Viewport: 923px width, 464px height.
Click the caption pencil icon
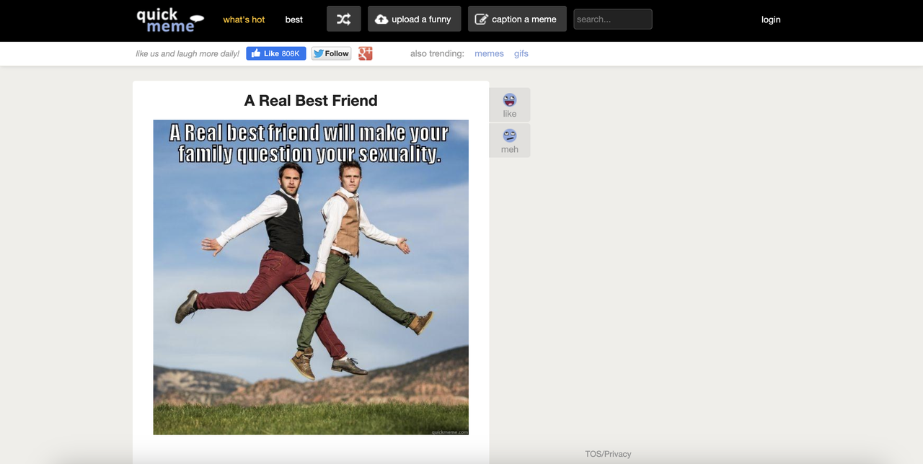pos(481,19)
